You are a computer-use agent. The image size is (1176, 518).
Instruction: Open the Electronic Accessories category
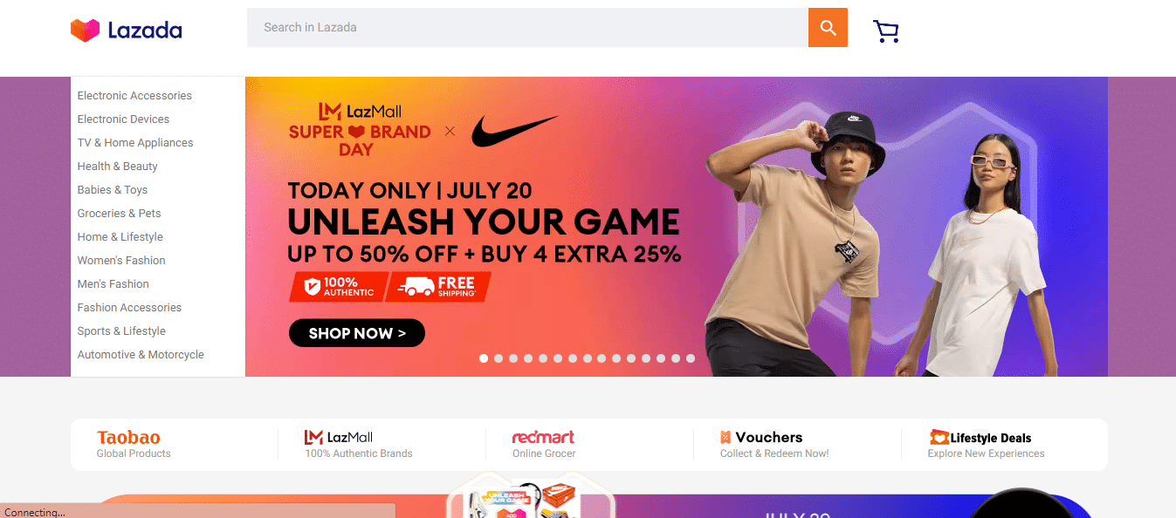(134, 96)
